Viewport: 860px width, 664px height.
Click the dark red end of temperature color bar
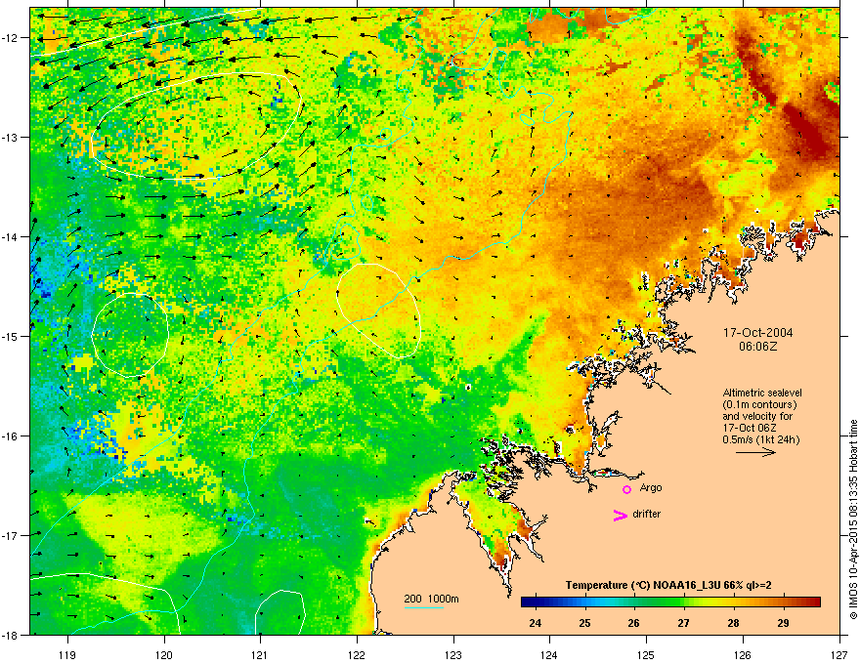pyautogui.click(x=814, y=602)
